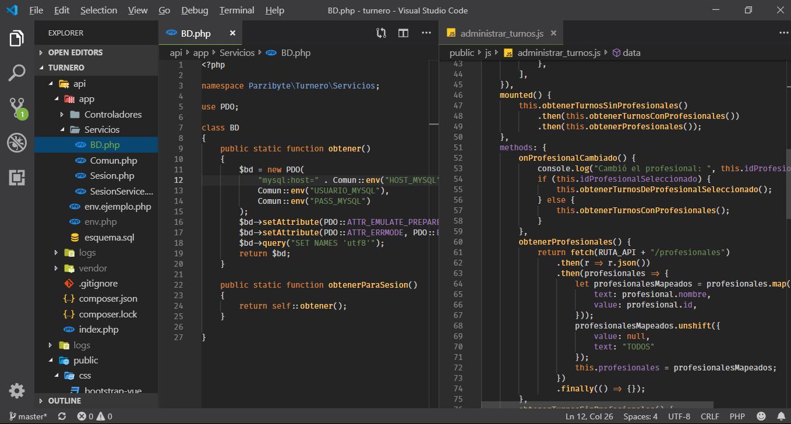Change encoding via UTF-8
This screenshot has height=424, width=791.
[679, 416]
